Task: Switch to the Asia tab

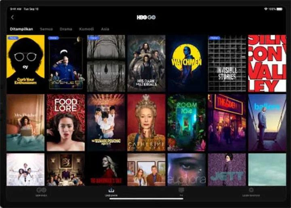Action: click(x=105, y=29)
